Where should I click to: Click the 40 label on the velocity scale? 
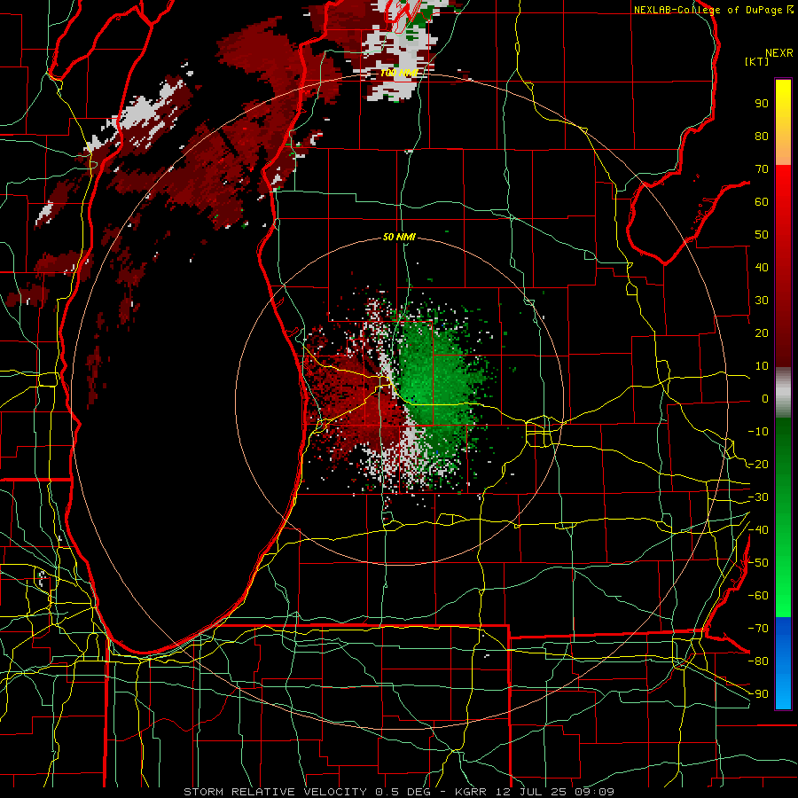(x=762, y=267)
